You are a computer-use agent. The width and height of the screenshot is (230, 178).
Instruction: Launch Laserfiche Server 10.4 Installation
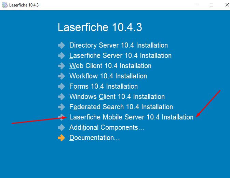120,55
